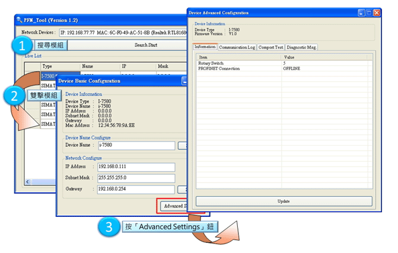Click the Advanced Settings button
Screen dimensions: 398x253
tap(174, 206)
